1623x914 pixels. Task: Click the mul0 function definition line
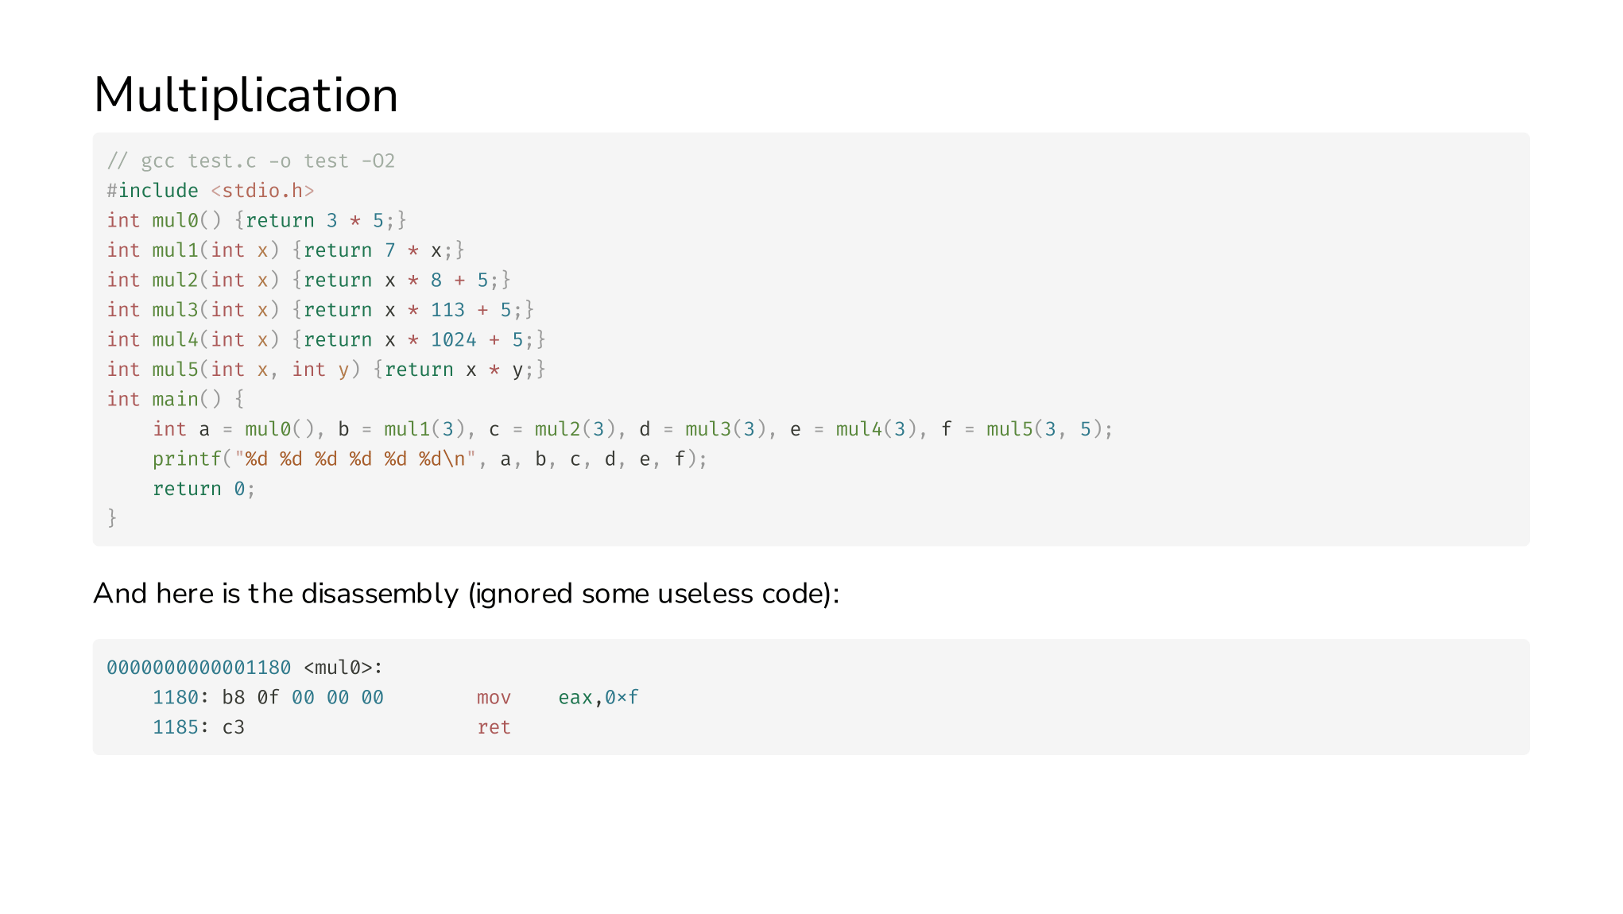(x=256, y=220)
